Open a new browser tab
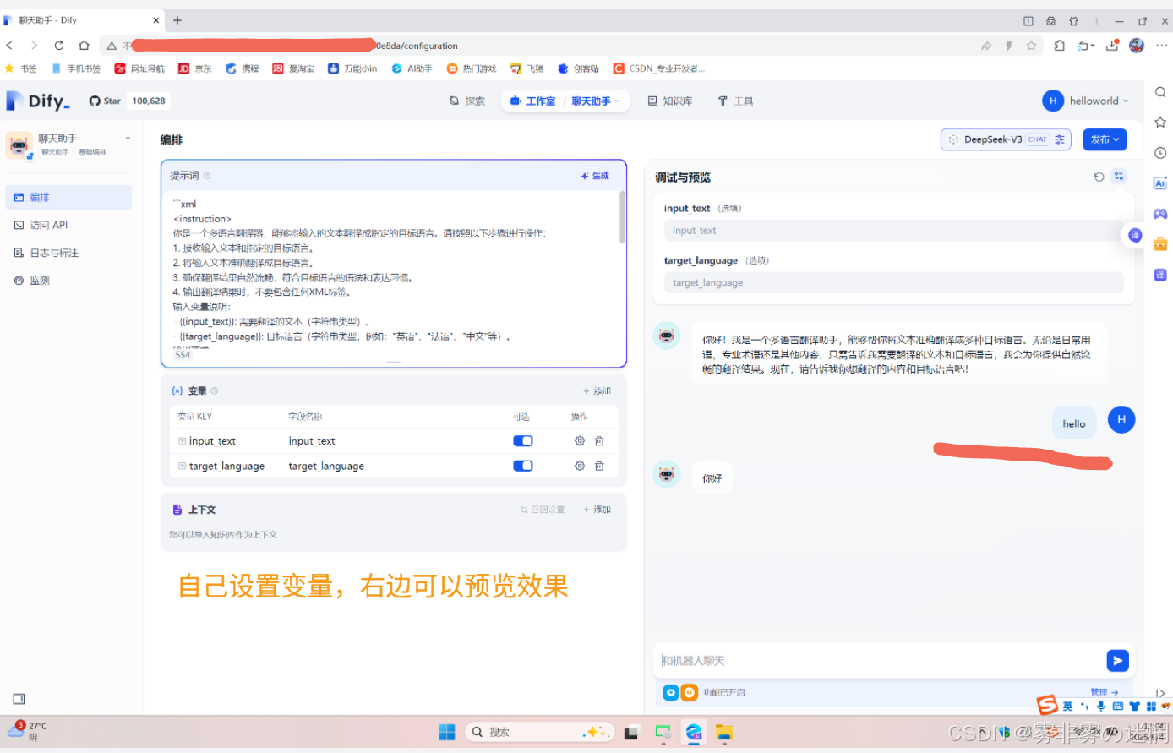This screenshot has width=1173, height=753. [x=177, y=20]
